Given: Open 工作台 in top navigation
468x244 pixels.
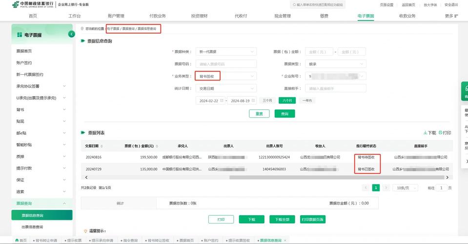Looking at the screenshot, I should click(x=74, y=16).
